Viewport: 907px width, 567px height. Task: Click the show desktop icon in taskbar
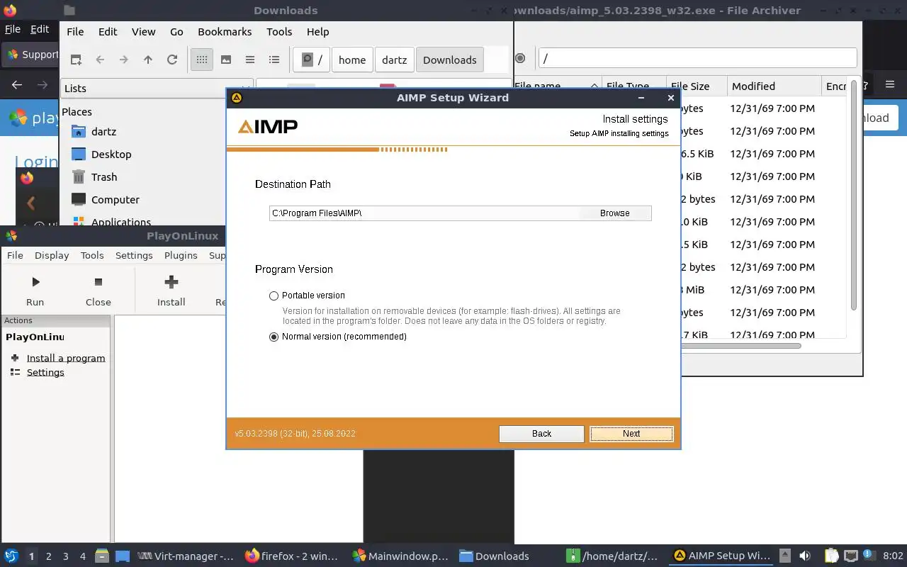(123, 556)
